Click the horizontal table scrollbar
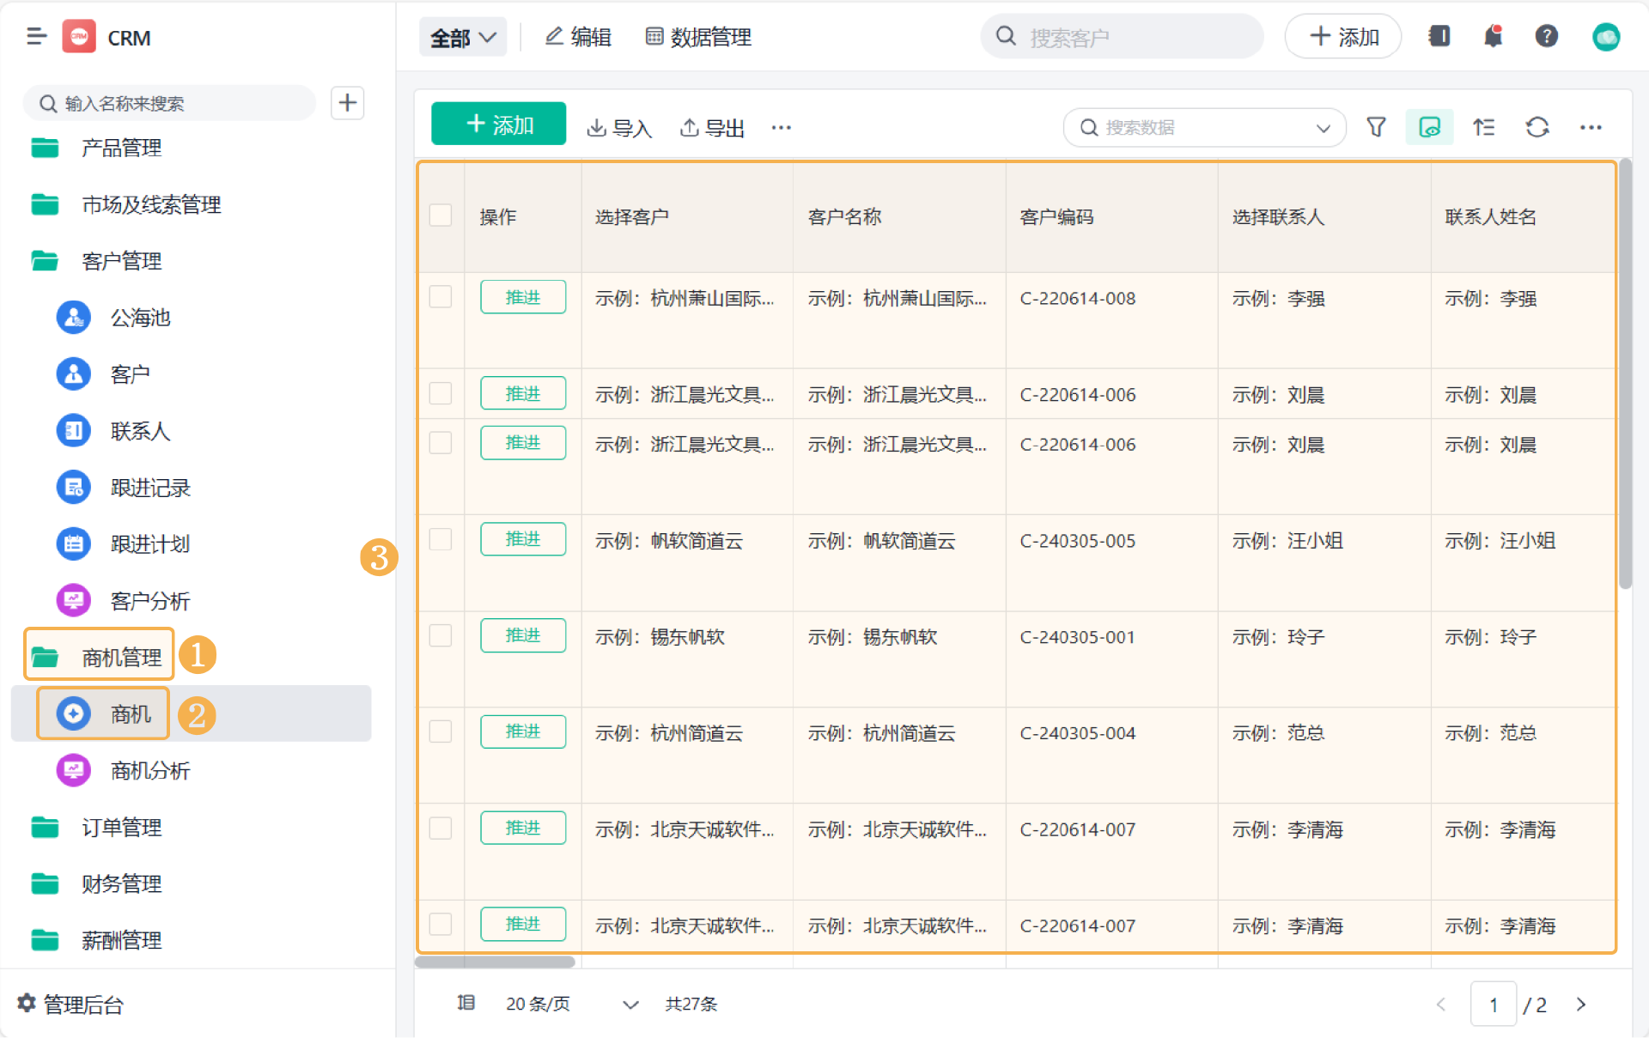The width and height of the screenshot is (1649, 1038). pos(495,962)
